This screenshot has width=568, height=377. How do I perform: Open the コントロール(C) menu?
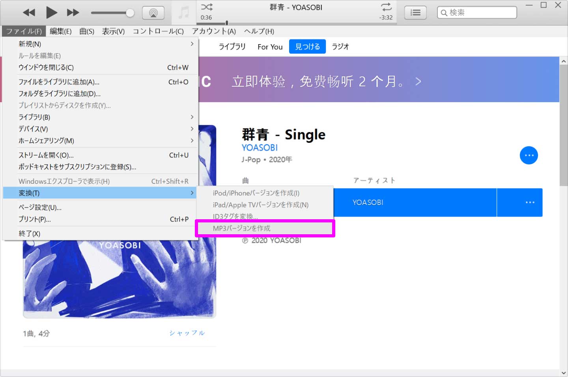[x=158, y=31]
